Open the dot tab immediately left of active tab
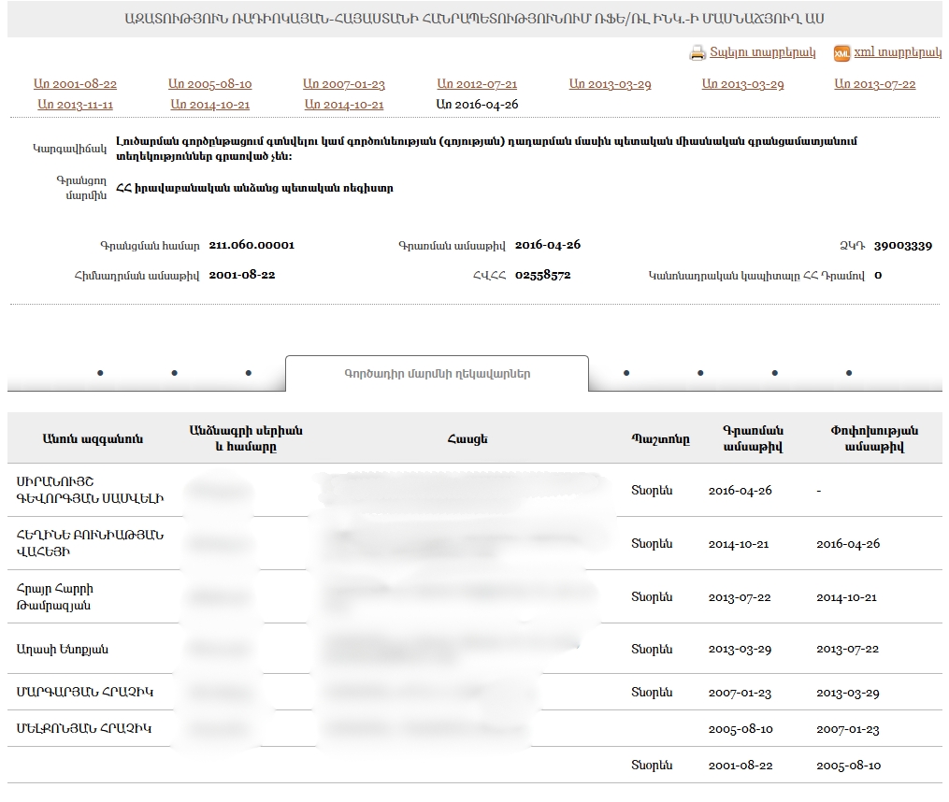 coord(248,374)
